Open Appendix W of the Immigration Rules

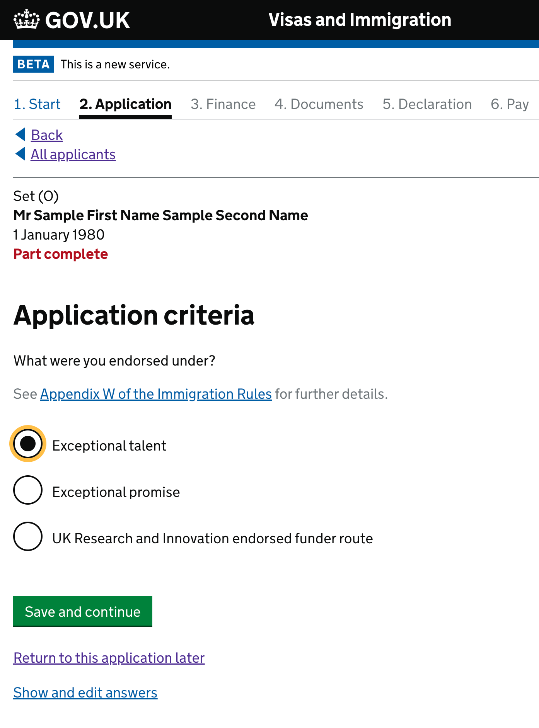click(156, 394)
